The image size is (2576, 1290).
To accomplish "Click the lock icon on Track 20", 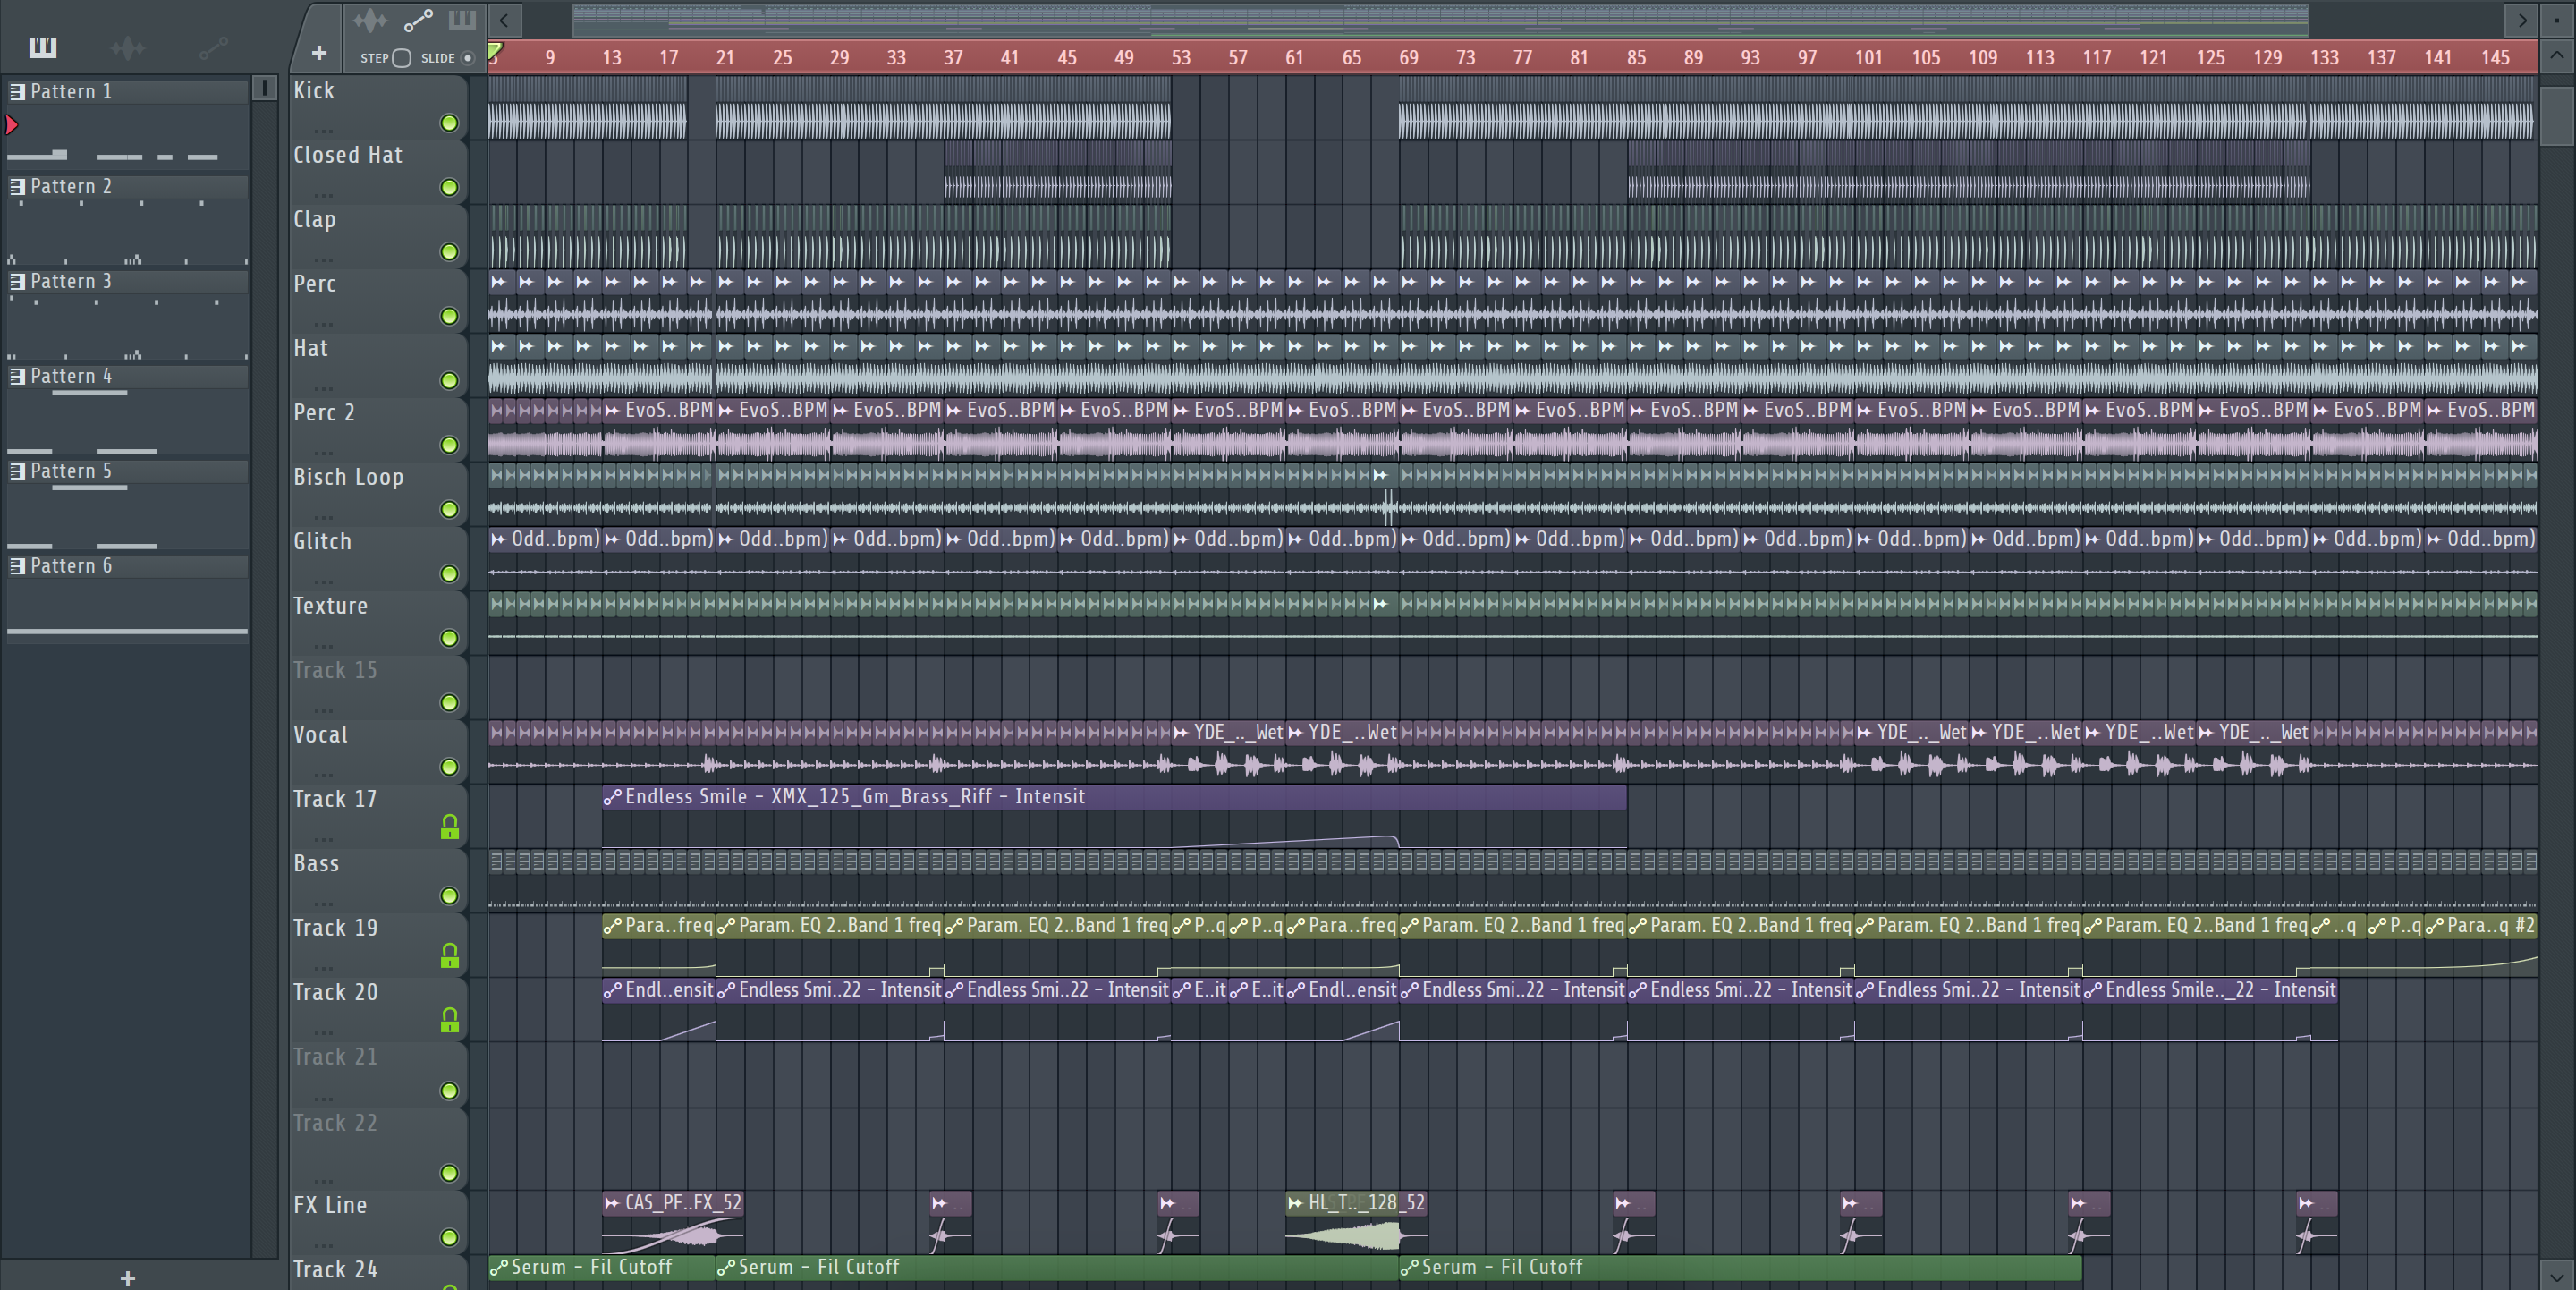I will pos(450,1019).
